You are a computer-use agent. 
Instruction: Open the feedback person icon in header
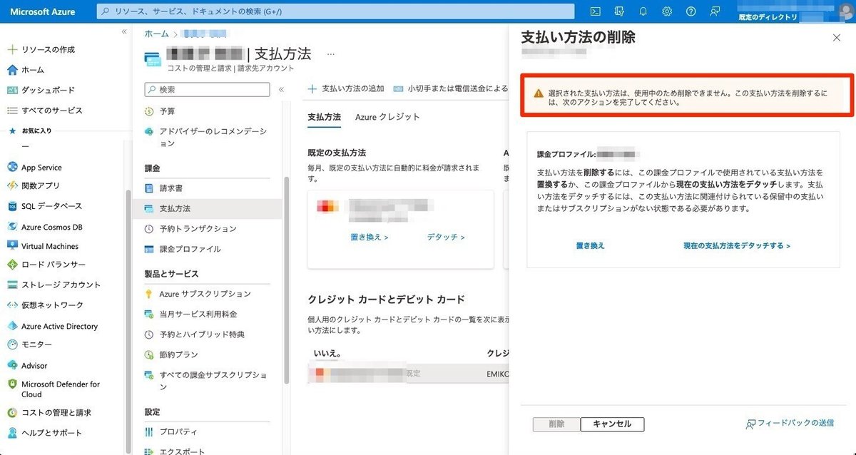pyautogui.click(x=715, y=11)
